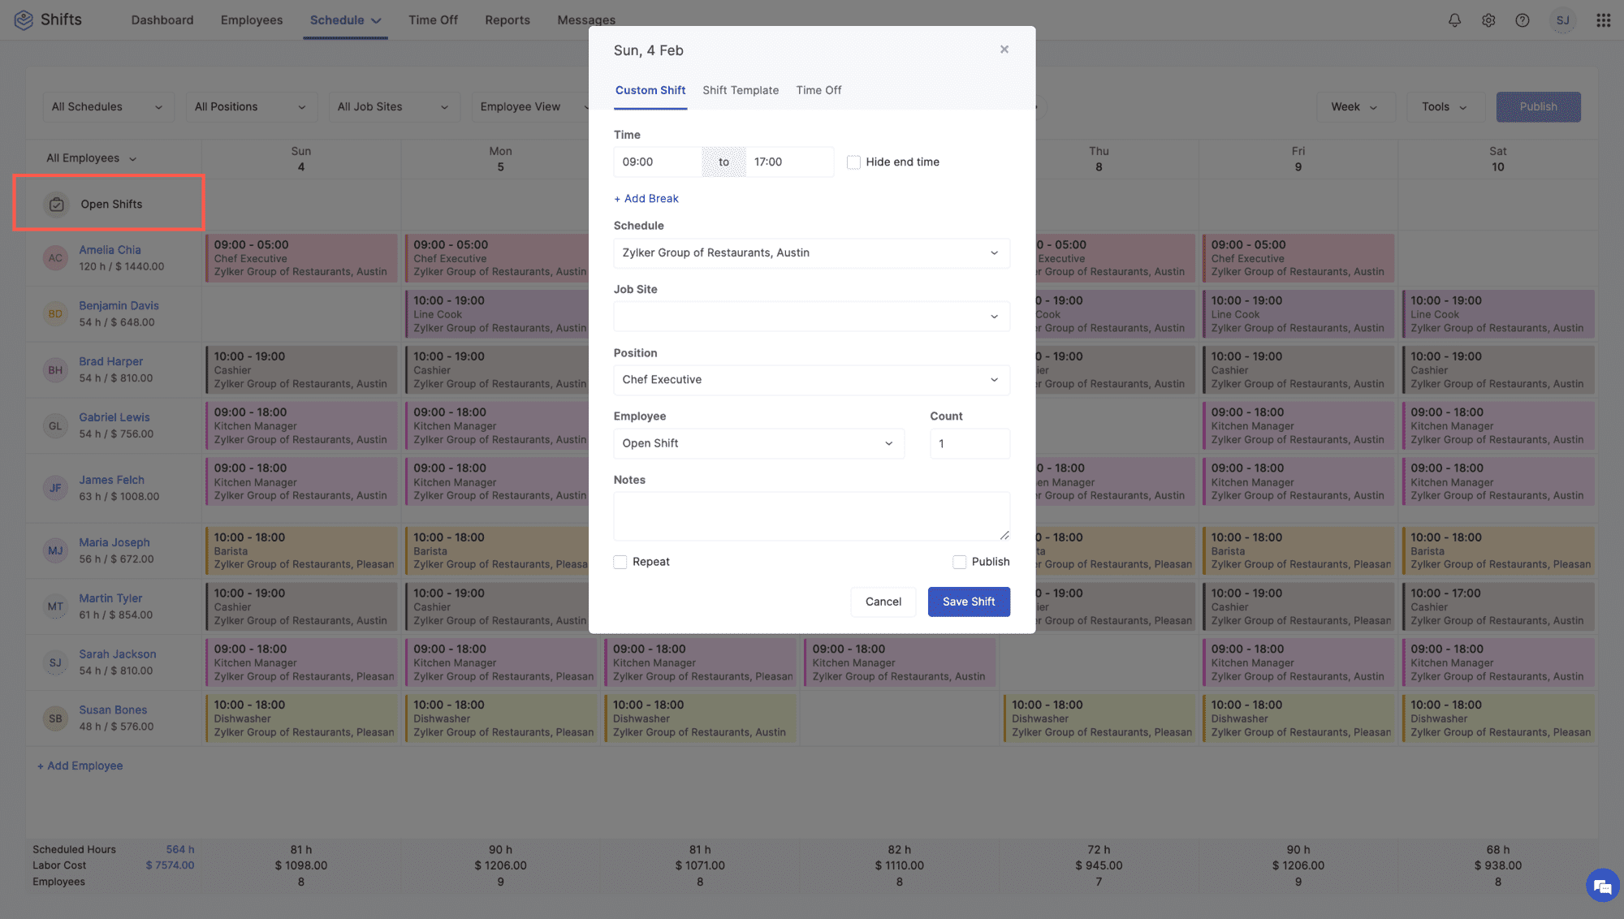This screenshot has width=1624, height=919.
Task: Click the Add Break link
Action: click(x=646, y=199)
